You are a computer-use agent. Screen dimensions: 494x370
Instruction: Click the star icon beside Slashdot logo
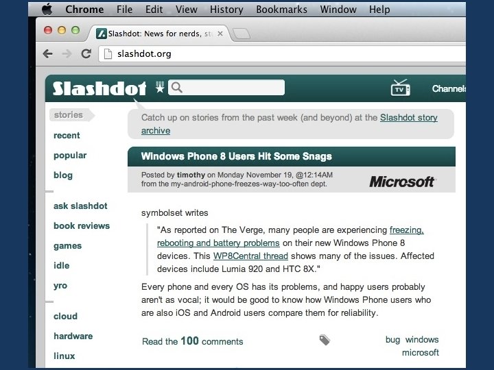point(160,87)
